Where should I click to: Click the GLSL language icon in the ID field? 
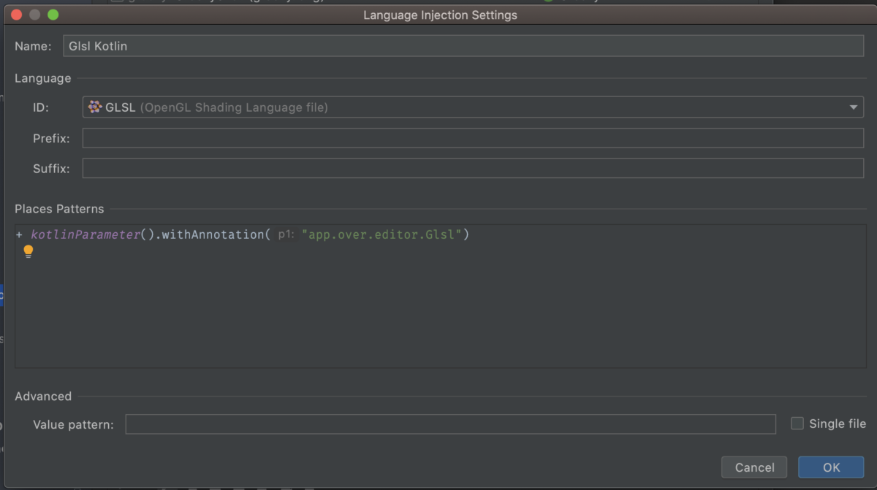(94, 107)
